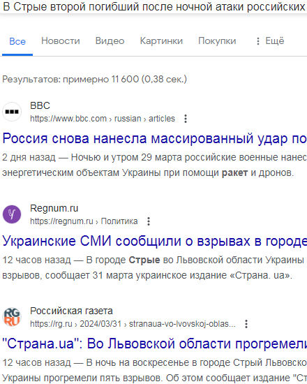Switch to the Новости tab

coord(61,41)
